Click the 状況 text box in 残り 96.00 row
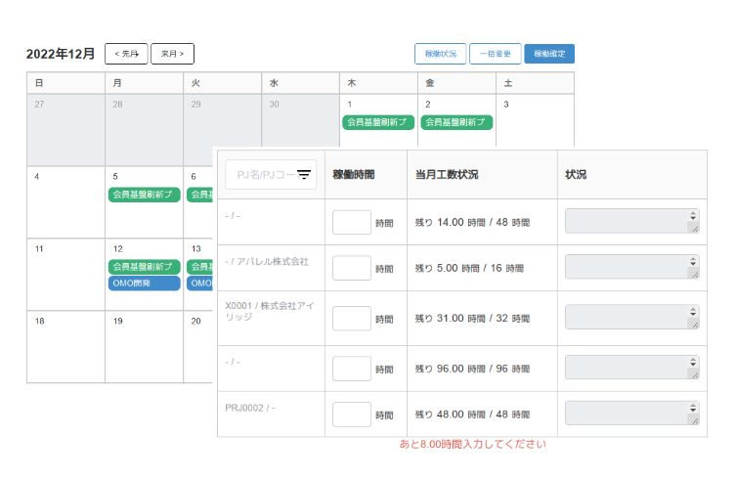736x480 pixels. click(x=632, y=368)
